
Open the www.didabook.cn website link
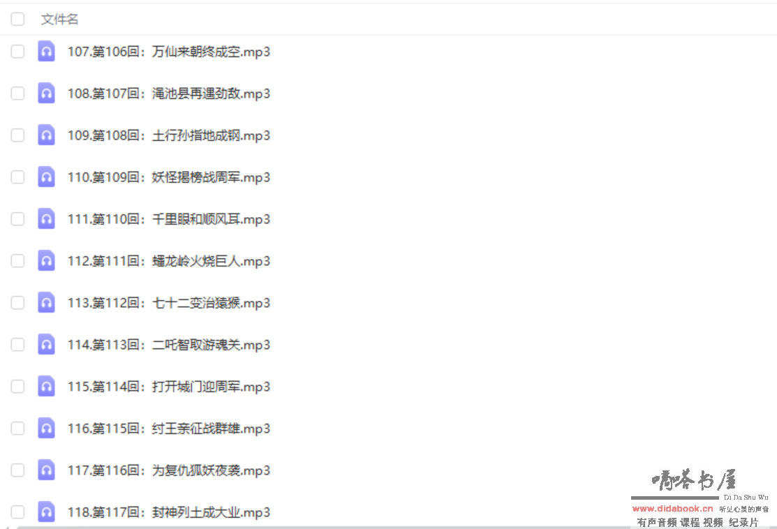[672, 509]
